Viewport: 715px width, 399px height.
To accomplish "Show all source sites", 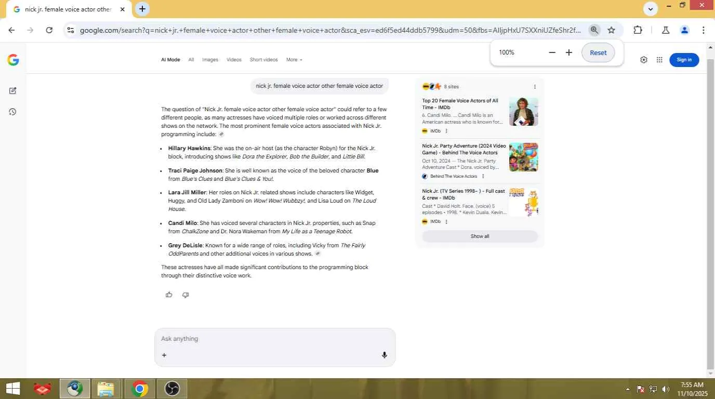I will [480, 236].
